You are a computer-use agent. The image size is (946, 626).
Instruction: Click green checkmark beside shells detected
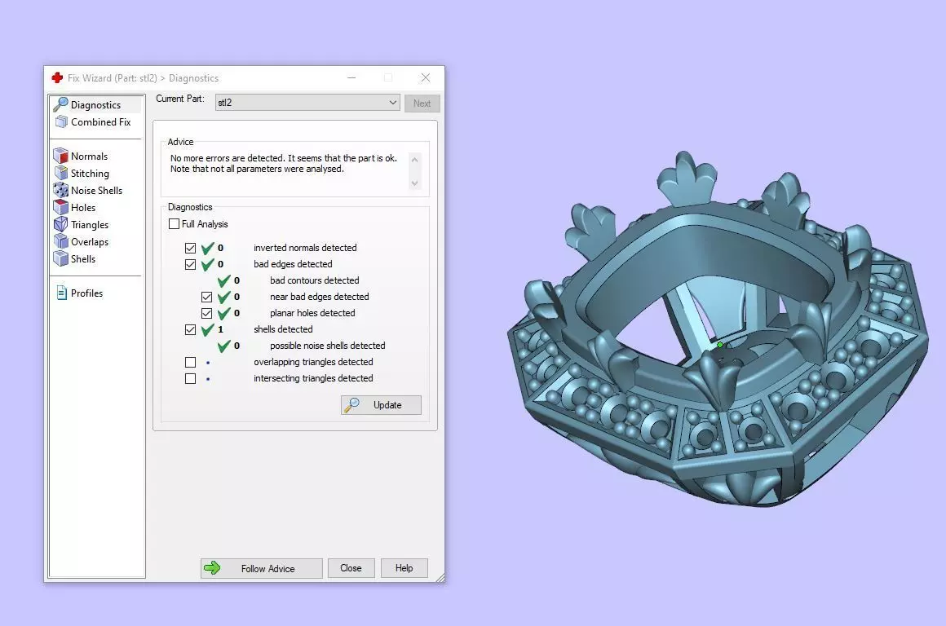point(207,329)
